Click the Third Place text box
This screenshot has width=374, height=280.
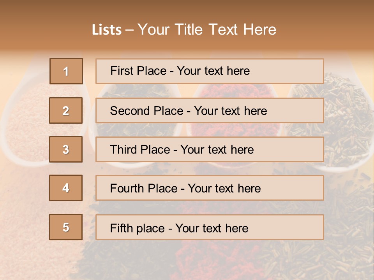[x=210, y=149]
